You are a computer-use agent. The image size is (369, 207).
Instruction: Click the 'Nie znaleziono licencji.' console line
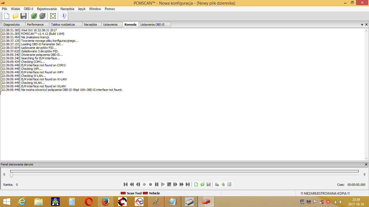[x=25, y=37]
